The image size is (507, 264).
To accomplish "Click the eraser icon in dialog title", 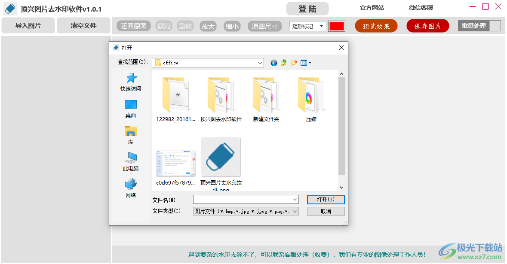I will [116, 48].
